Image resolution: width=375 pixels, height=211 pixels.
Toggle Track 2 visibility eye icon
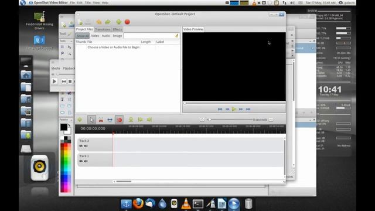(81, 146)
